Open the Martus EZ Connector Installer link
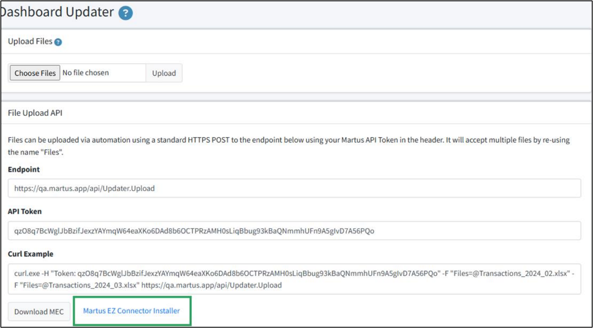The image size is (593, 328). tap(131, 311)
